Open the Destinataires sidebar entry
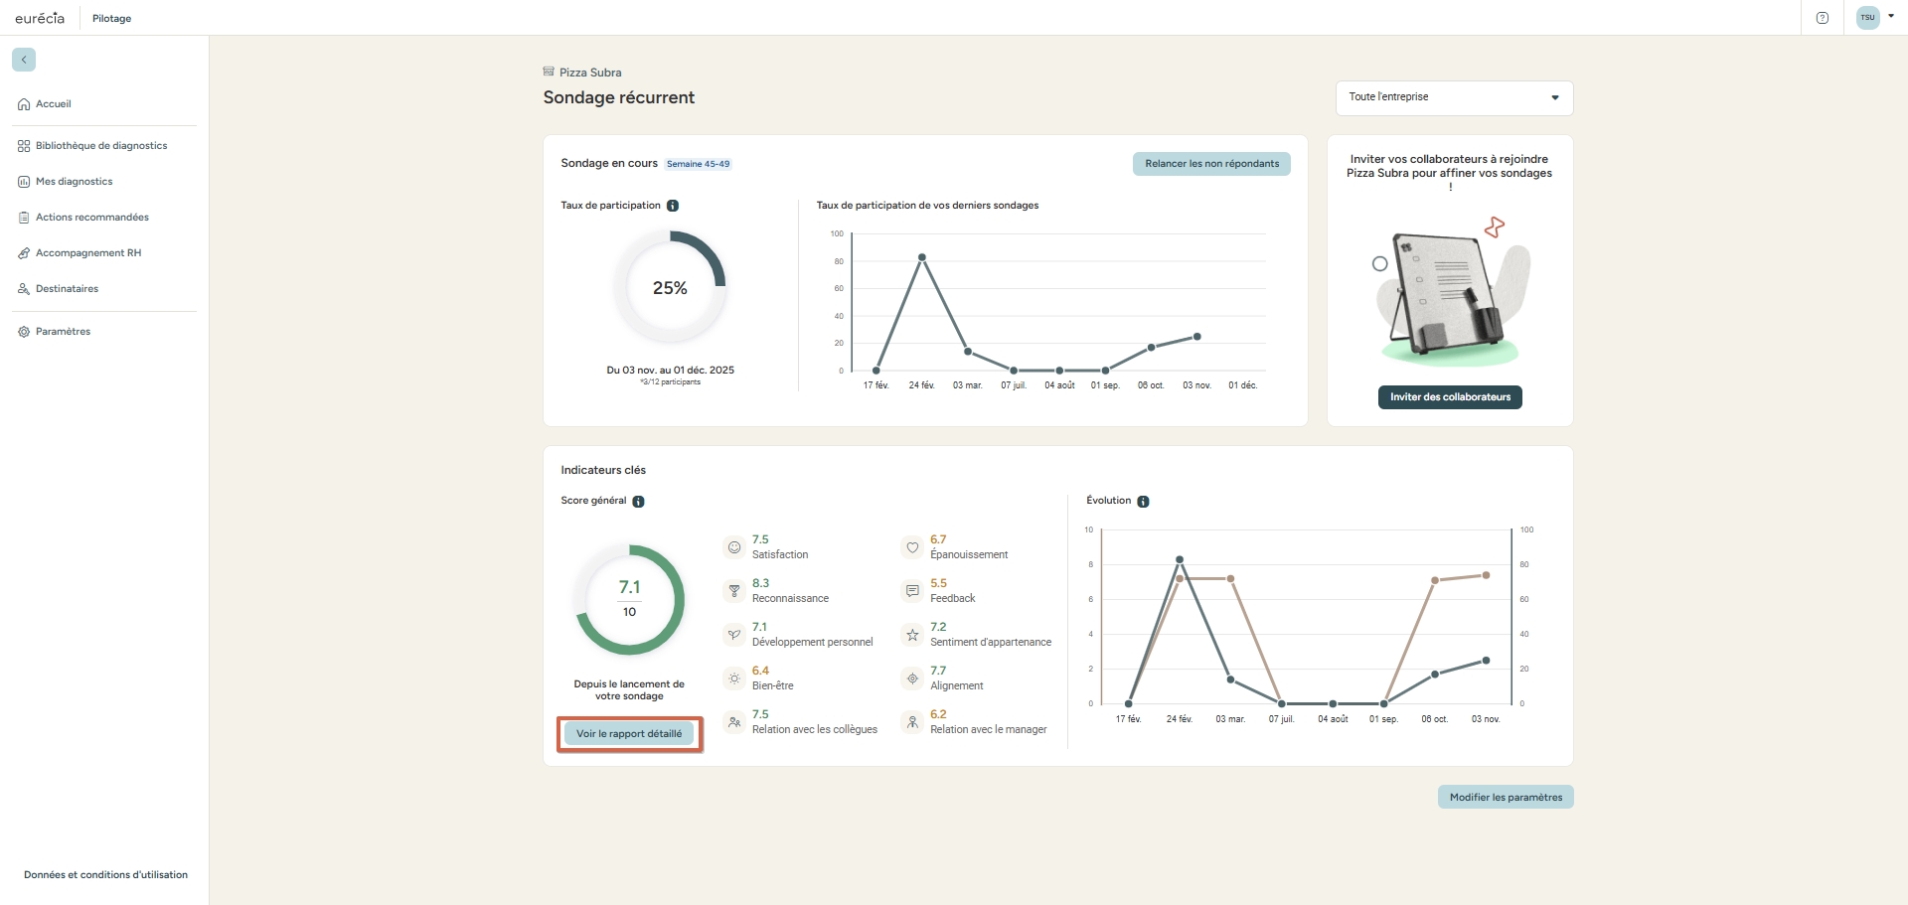The height and width of the screenshot is (905, 1908). (x=67, y=289)
